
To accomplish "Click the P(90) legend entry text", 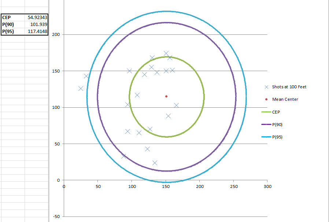I will [x=277, y=125].
